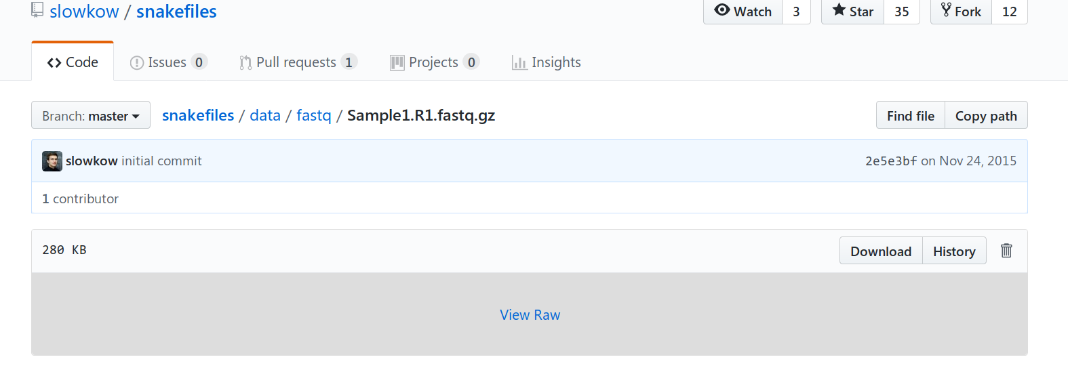Image resolution: width=1068 pixels, height=374 pixels.
Task: Open the Projects tab
Action: point(435,62)
